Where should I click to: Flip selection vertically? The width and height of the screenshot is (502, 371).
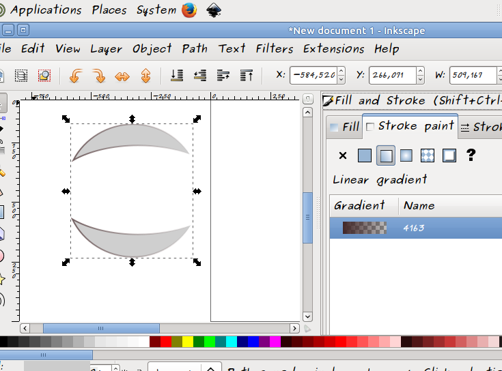point(145,76)
